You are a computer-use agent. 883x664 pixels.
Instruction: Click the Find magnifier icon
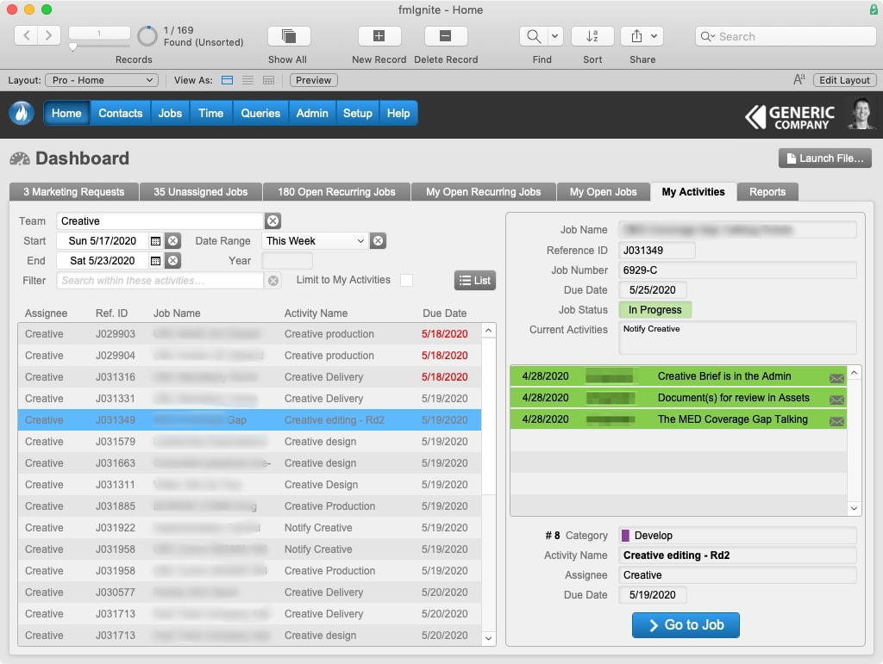point(533,36)
